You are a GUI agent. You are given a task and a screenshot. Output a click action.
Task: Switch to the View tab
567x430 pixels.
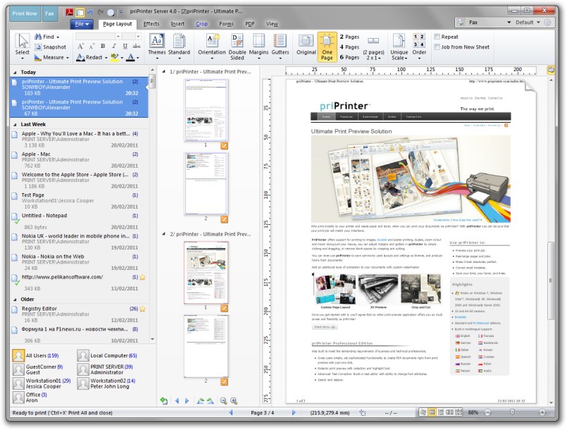pyautogui.click(x=272, y=24)
